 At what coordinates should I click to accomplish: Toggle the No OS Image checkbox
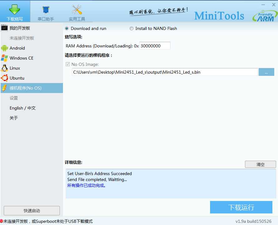(x=68, y=64)
